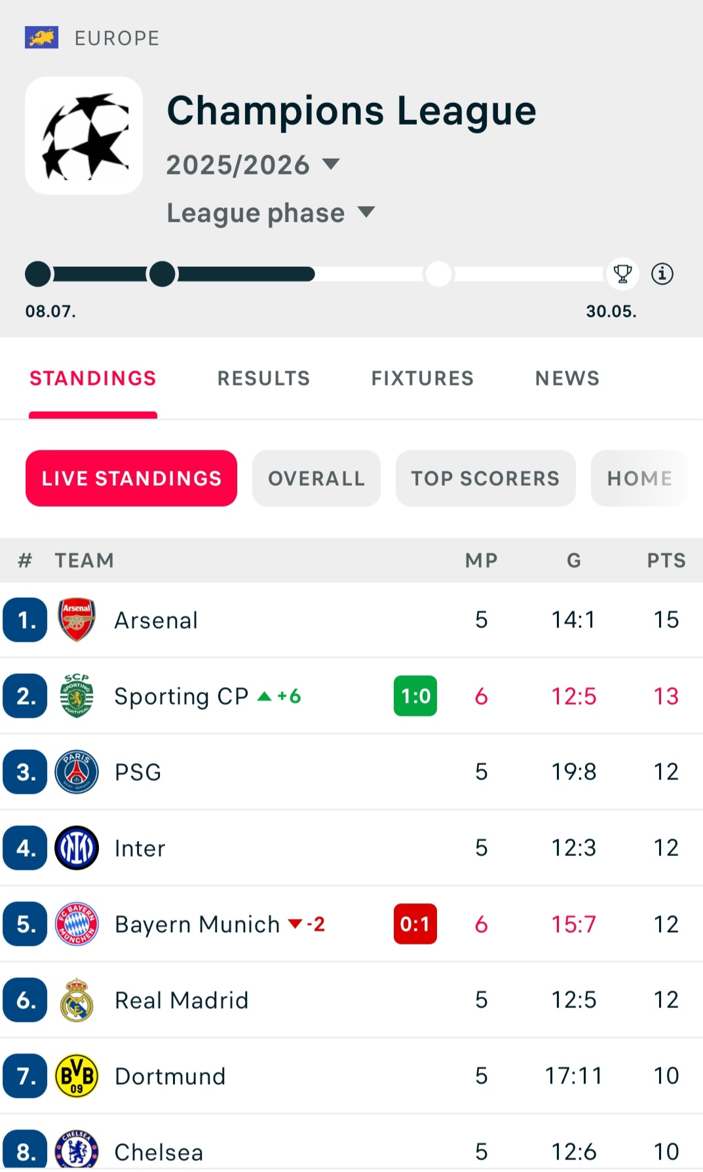Screen dimensions: 703x1172
Task: Tap the Dortmund BVB crest
Action: point(77,1076)
